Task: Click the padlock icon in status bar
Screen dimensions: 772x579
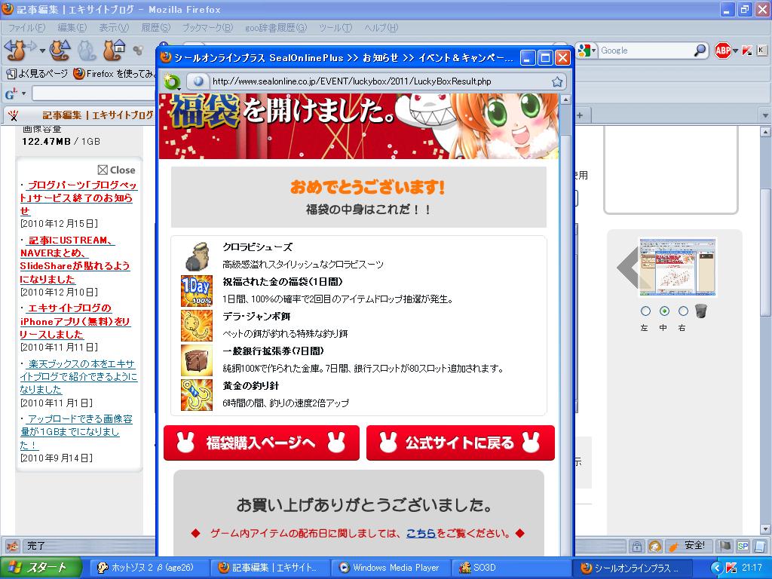Action: 636,546
